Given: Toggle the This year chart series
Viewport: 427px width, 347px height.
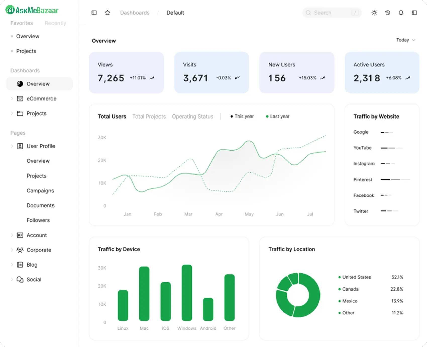Looking at the screenshot, I should [242, 117].
